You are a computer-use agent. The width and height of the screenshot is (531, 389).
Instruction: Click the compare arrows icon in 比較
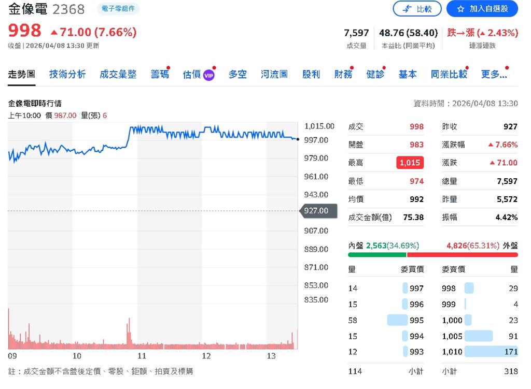coord(408,9)
